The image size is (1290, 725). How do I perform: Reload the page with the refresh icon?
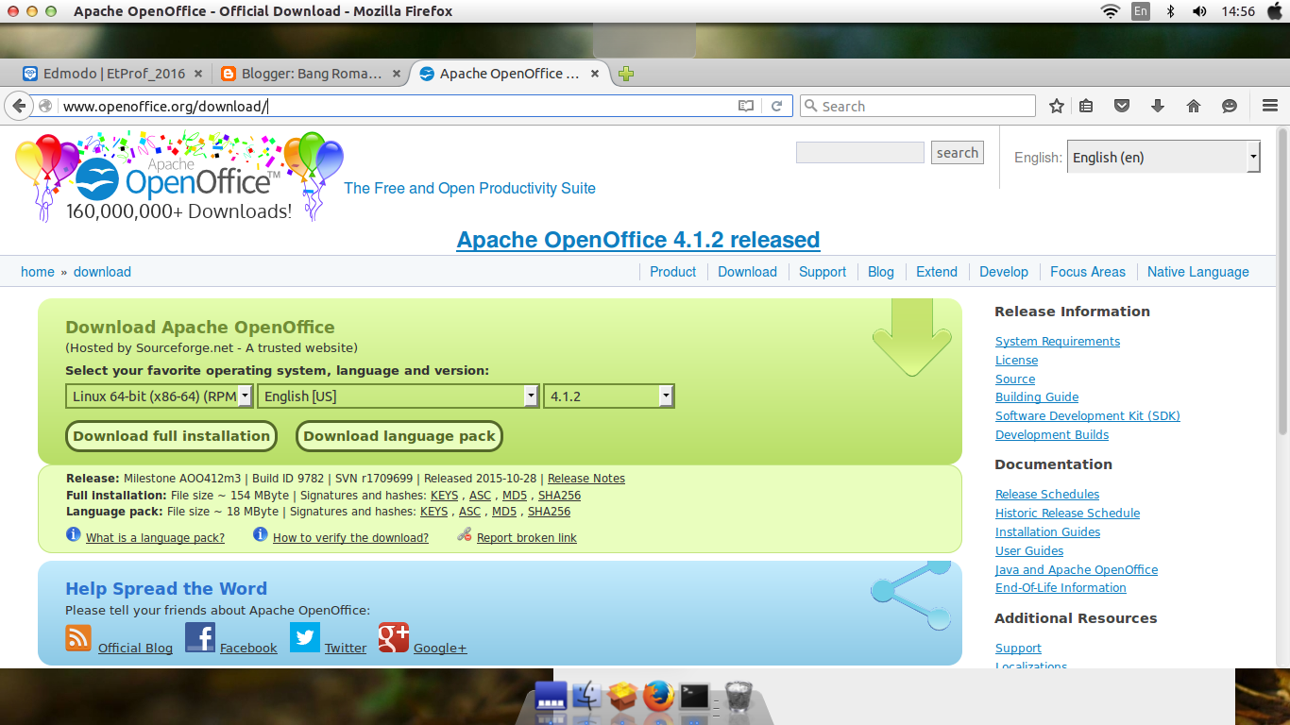[x=777, y=107]
